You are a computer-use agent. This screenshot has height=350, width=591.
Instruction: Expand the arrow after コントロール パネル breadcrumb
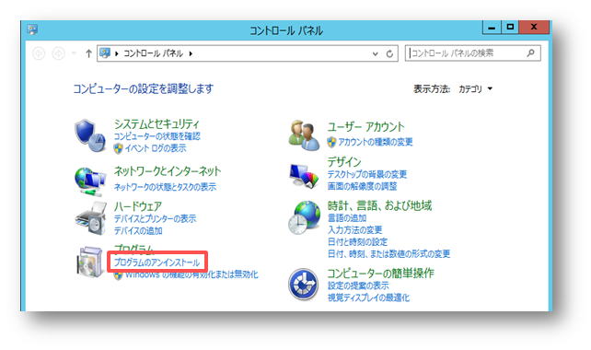click(191, 53)
